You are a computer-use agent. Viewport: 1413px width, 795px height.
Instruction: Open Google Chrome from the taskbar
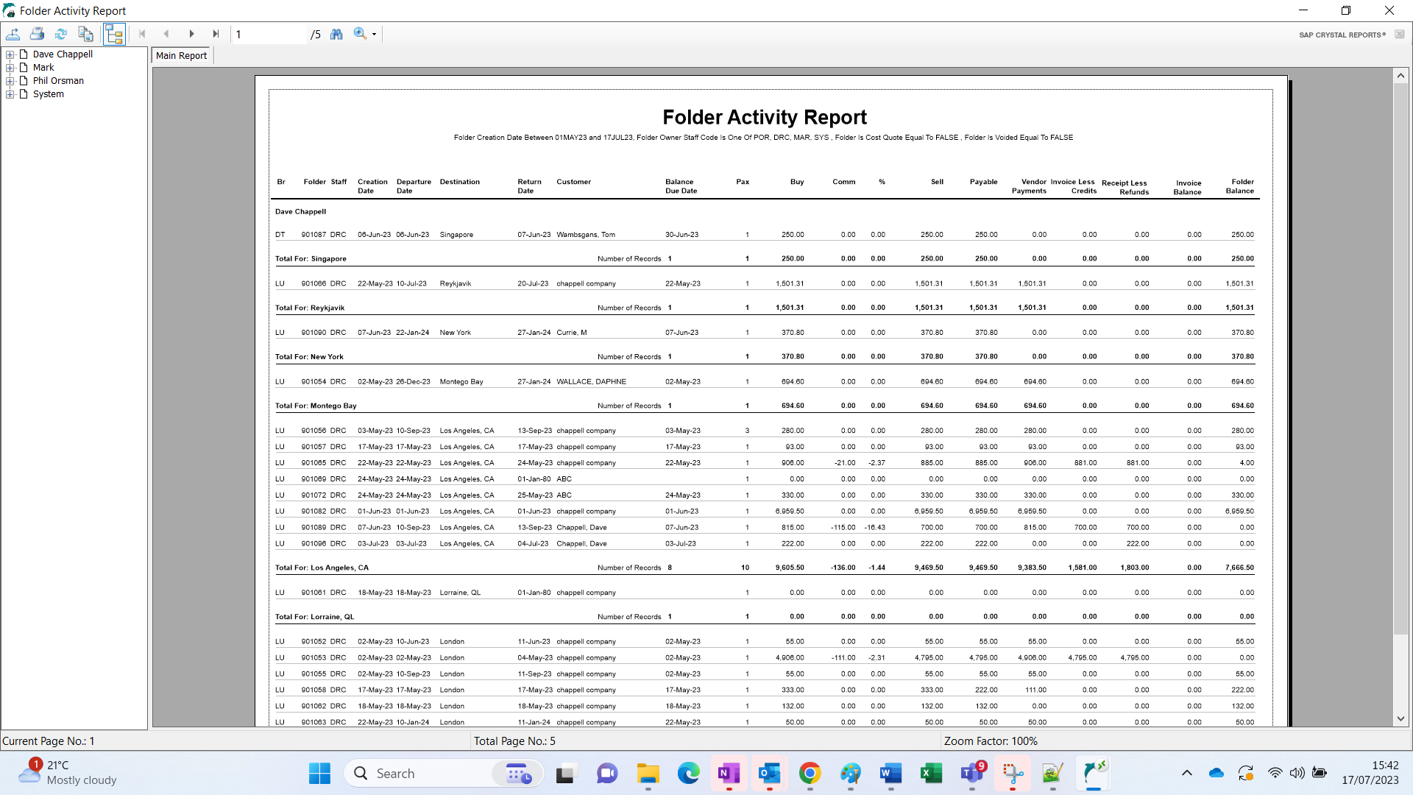(x=810, y=774)
